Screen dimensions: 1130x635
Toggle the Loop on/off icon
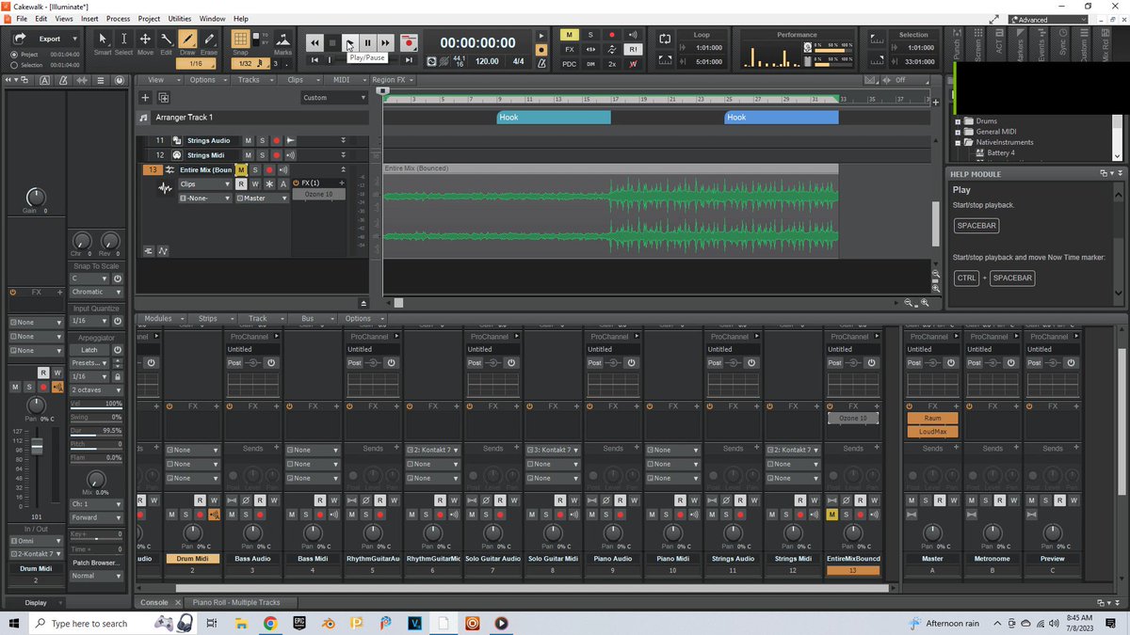tap(665, 39)
